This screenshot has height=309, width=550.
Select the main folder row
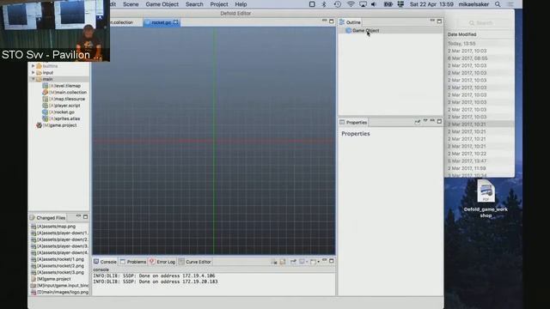click(x=59, y=79)
